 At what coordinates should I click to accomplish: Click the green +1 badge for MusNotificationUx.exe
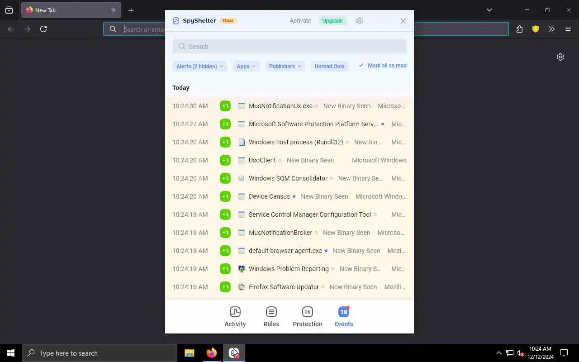[x=225, y=106]
